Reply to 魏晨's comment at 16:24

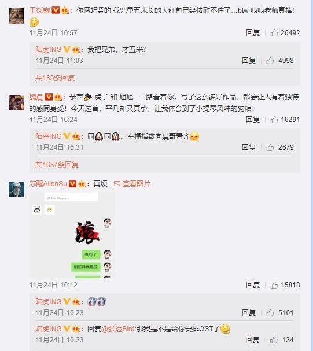[253, 120]
